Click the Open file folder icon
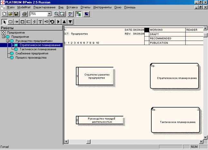The height and width of the screenshot is (150, 208). coord(10,14)
